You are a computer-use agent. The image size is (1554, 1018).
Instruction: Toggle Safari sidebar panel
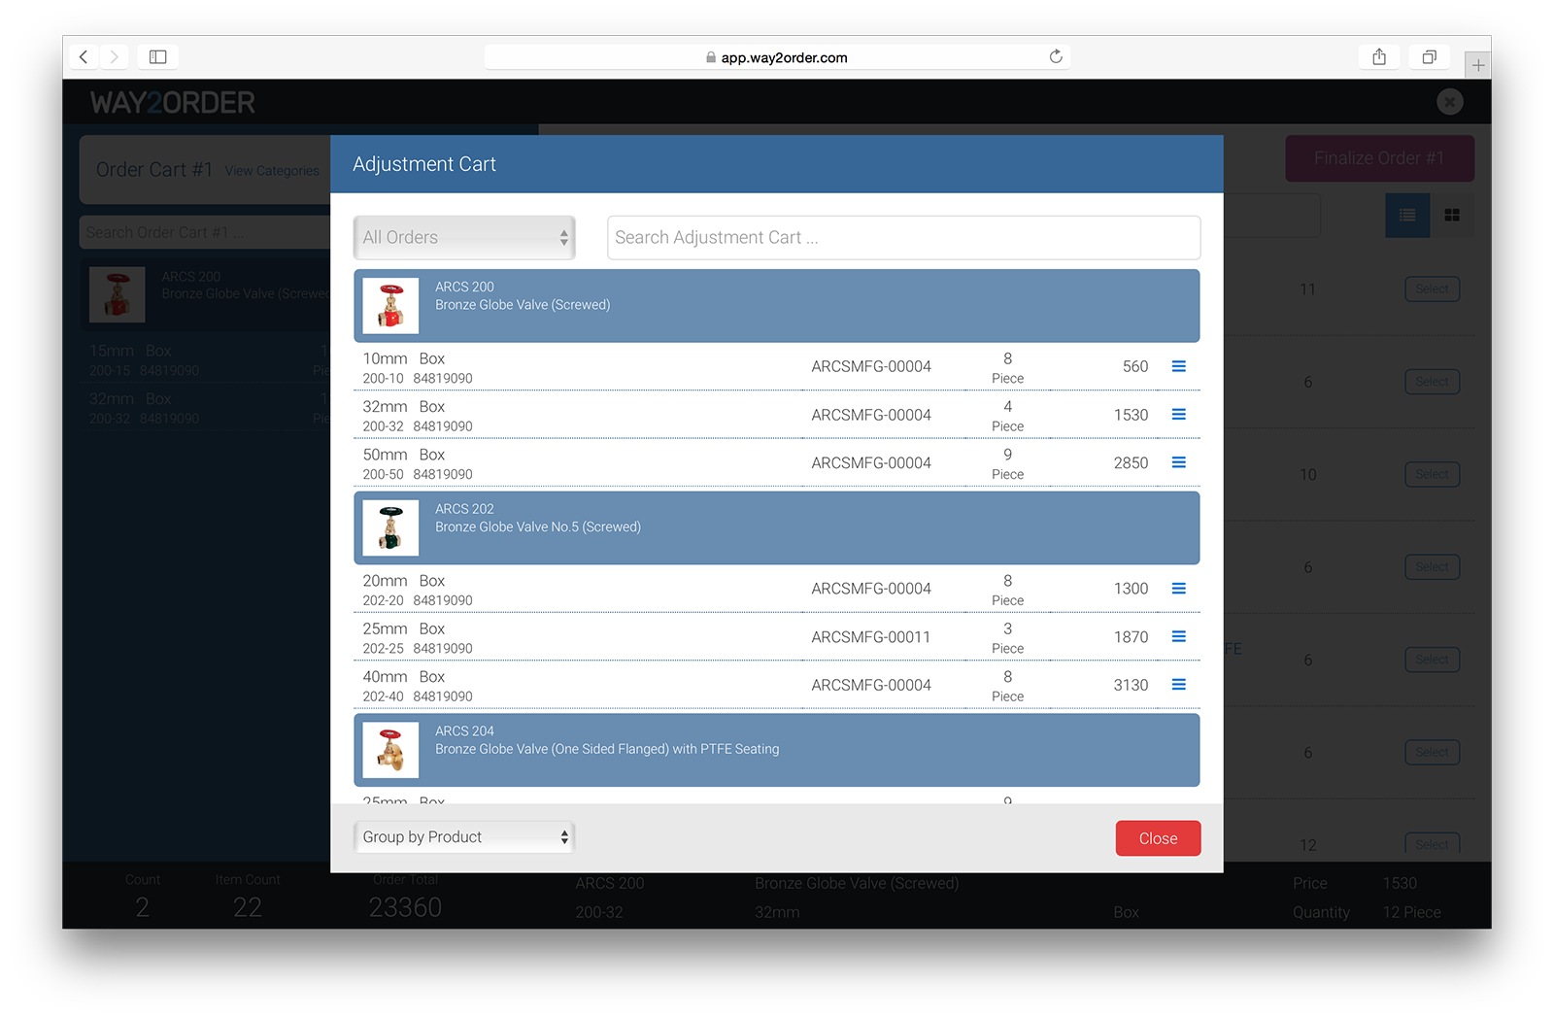point(157,57)
